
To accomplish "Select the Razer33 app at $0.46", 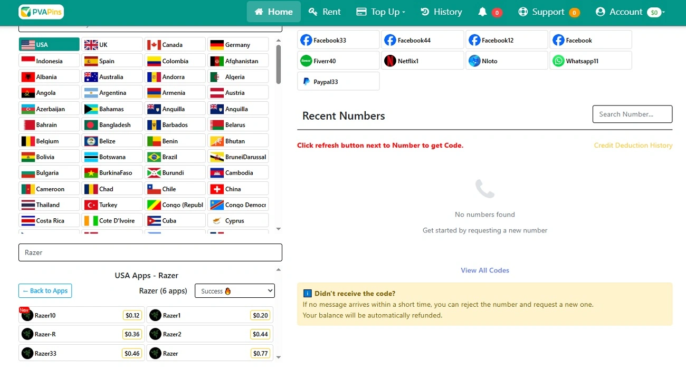I will point(81,353).
